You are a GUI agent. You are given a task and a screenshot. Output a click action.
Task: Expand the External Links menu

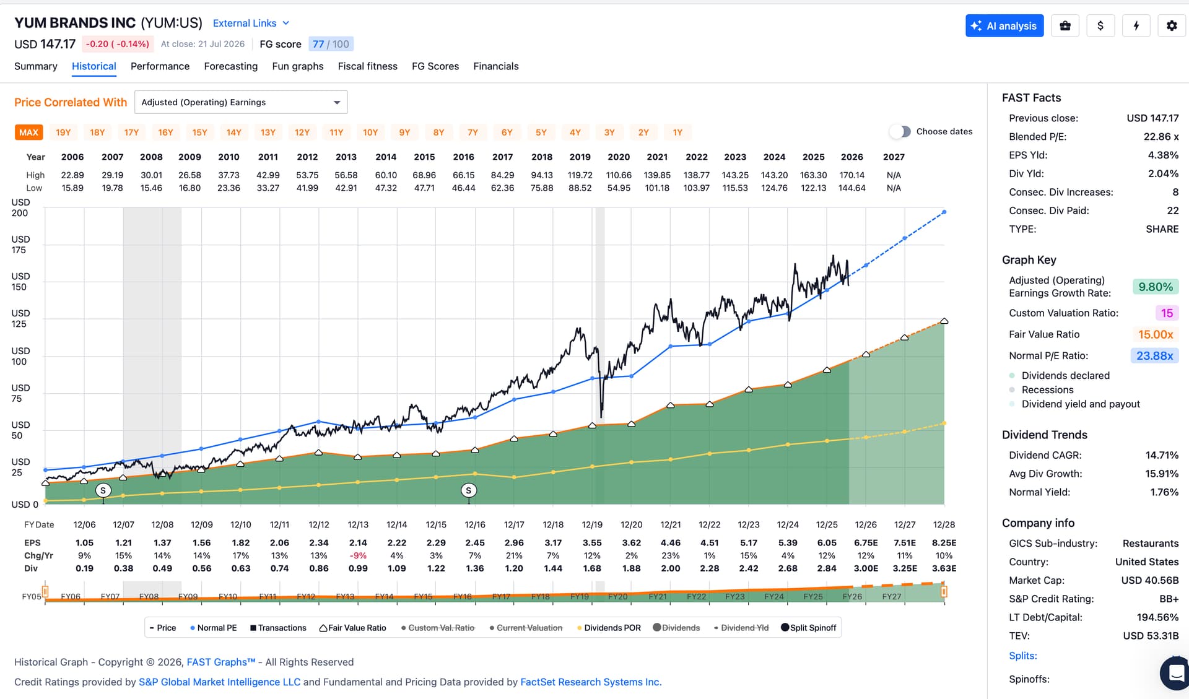pos(251,23)
